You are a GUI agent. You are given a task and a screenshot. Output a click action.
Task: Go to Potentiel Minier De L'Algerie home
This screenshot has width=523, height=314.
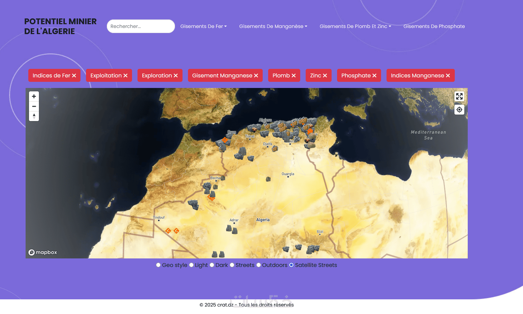pyautogui.click(x=60, y=26)
